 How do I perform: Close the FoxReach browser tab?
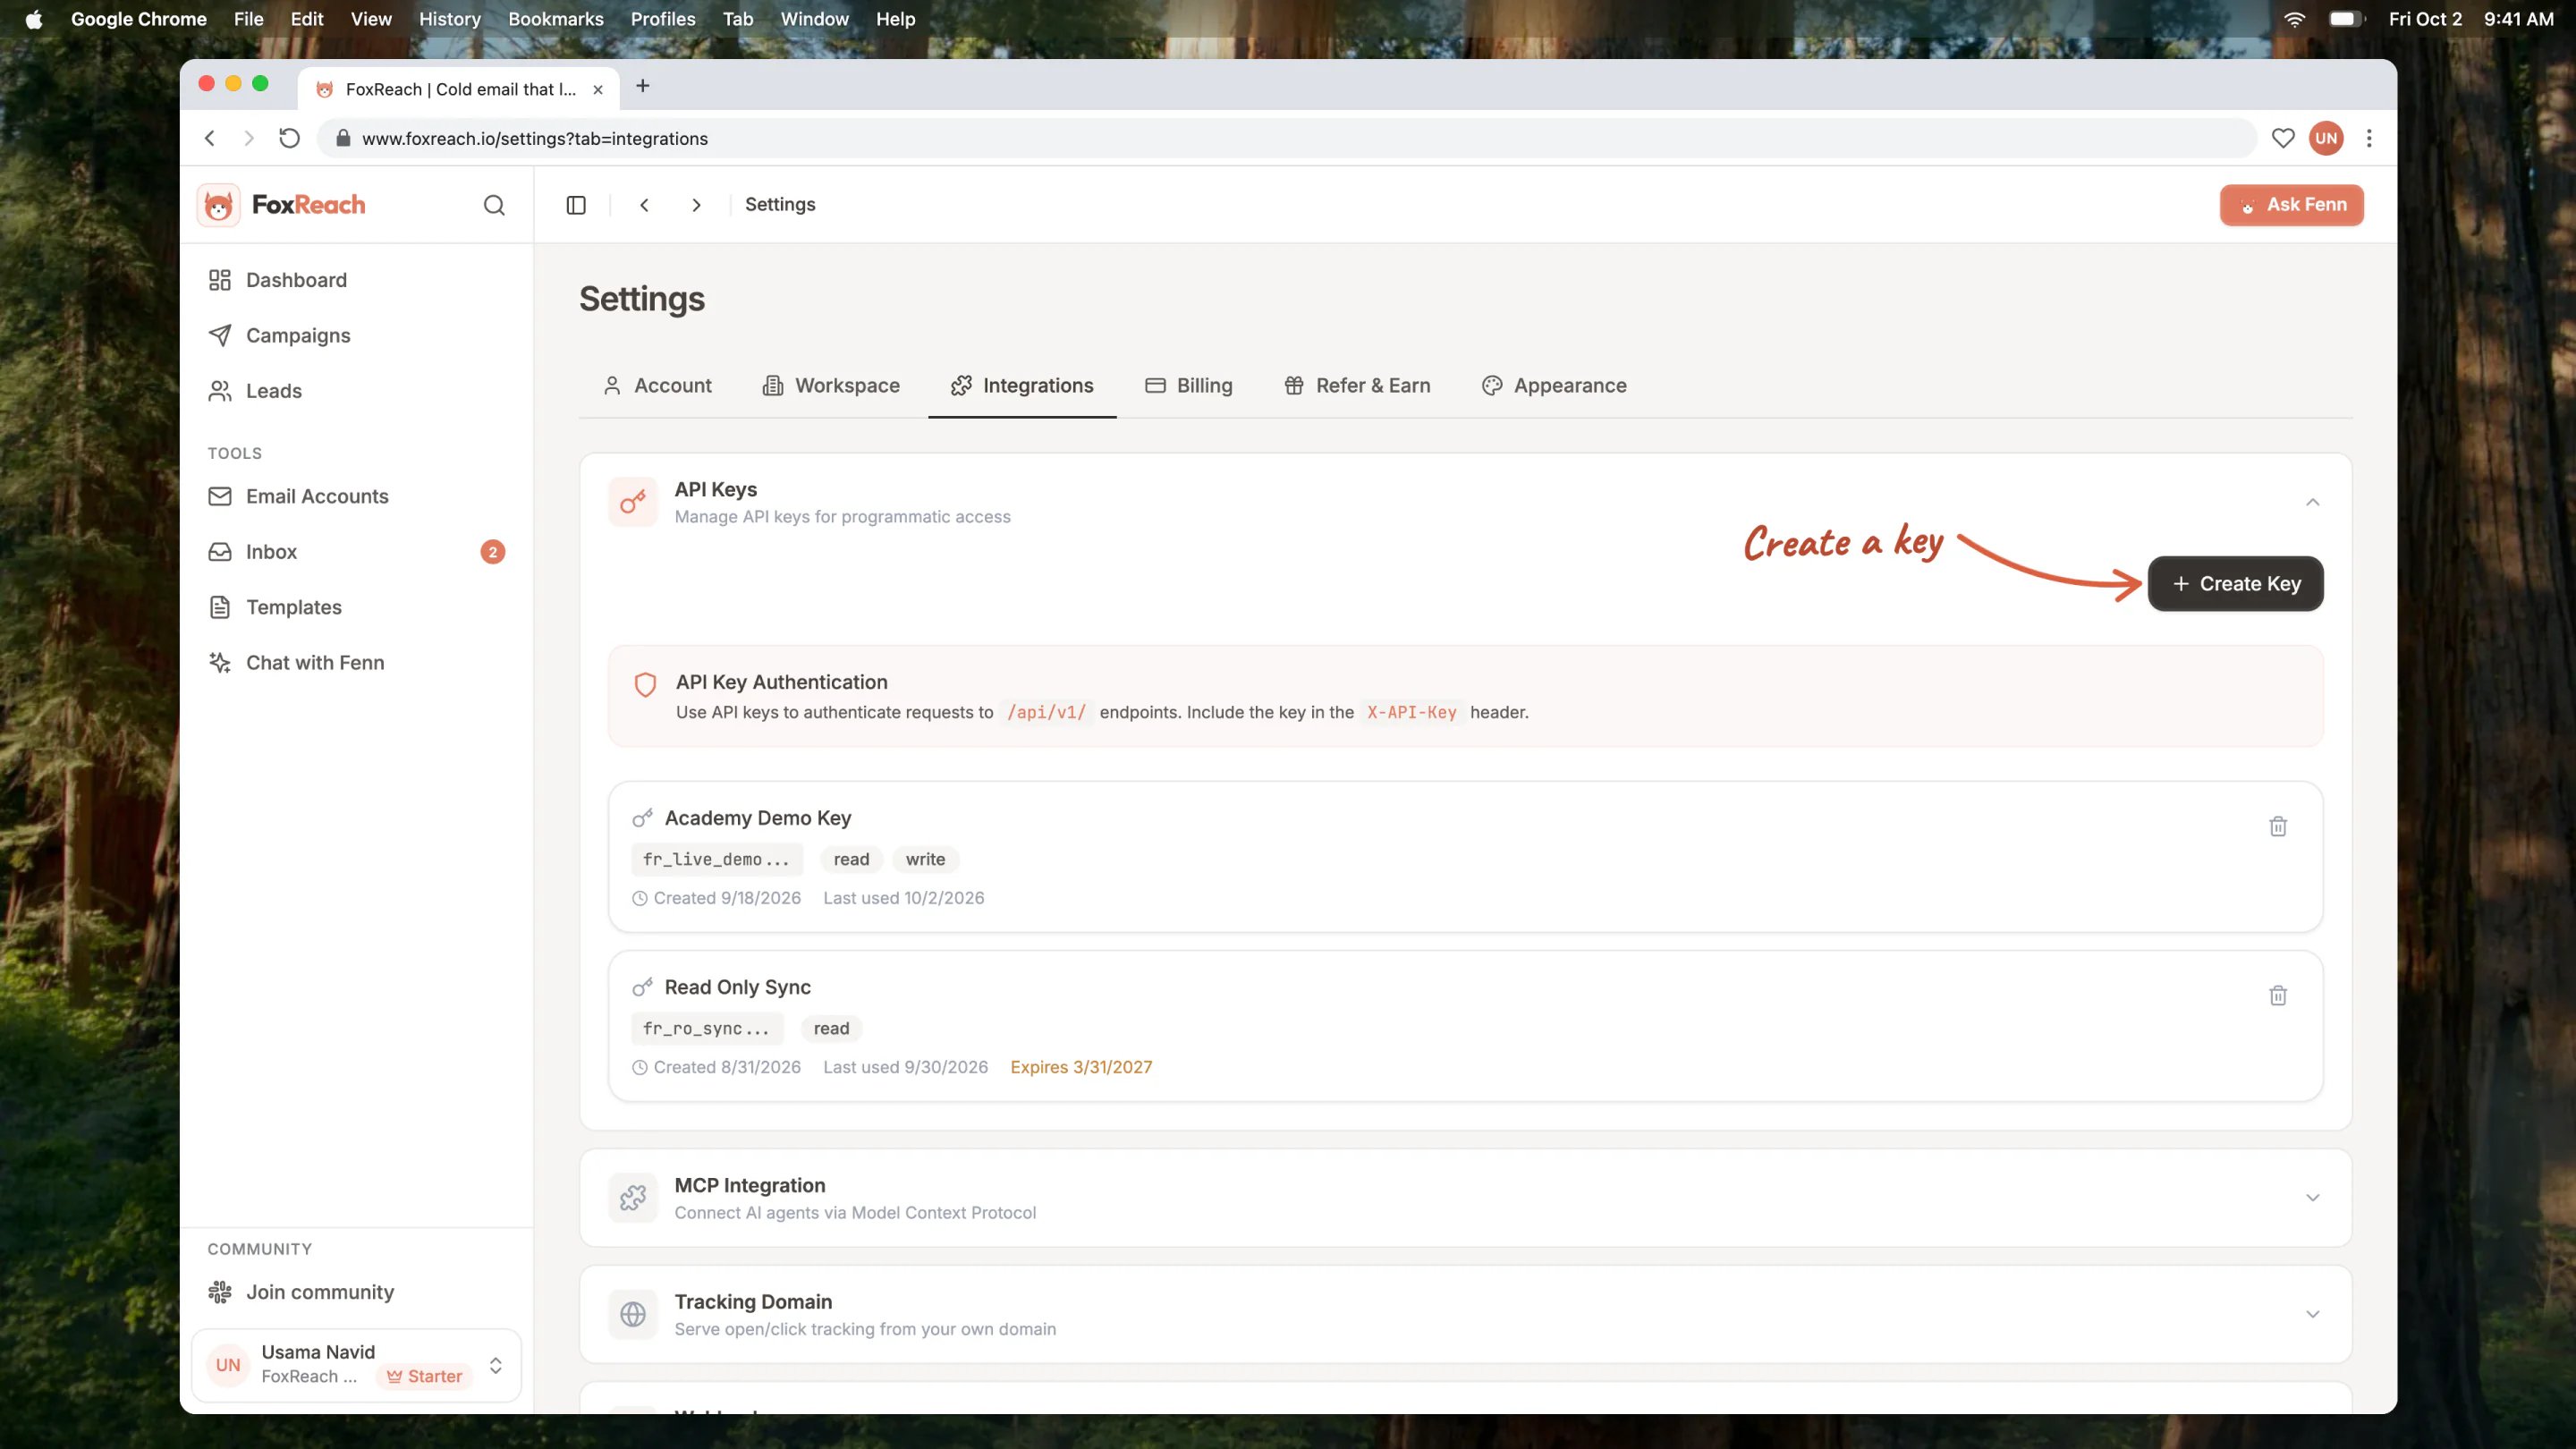tap(598, 89)
